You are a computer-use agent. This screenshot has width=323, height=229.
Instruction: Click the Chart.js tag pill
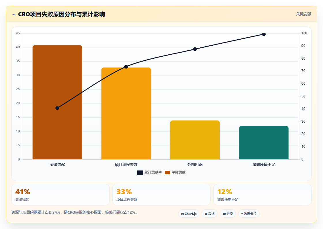point(189,214)
